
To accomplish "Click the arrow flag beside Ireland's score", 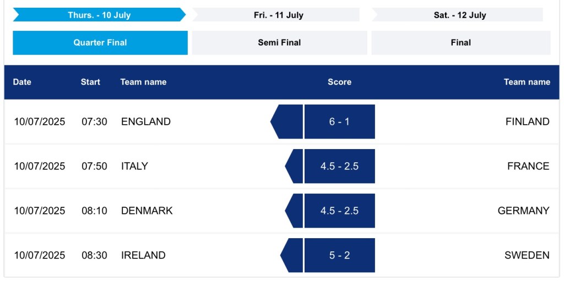I will pyautogui.click(x=292, y=255).
